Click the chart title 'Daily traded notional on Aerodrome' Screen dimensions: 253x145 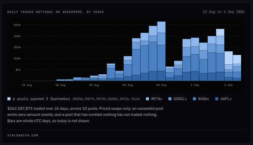56,12
